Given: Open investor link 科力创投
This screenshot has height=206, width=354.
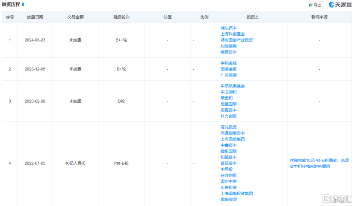Looking at the screenshot, I should click(x=228, y=116).
